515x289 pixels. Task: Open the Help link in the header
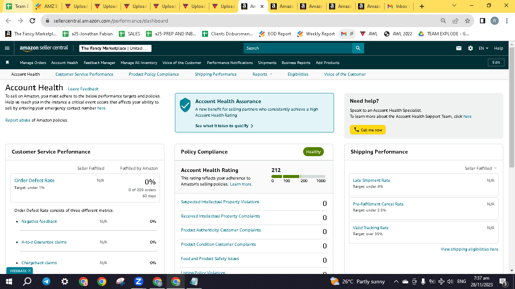(x=498, y=48)
